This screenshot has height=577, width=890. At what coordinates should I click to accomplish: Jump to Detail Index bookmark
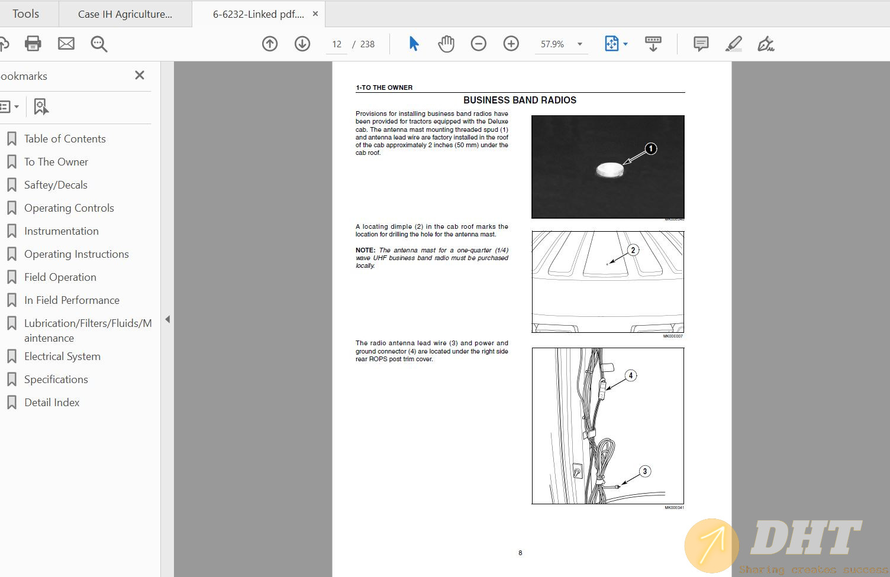52,403
